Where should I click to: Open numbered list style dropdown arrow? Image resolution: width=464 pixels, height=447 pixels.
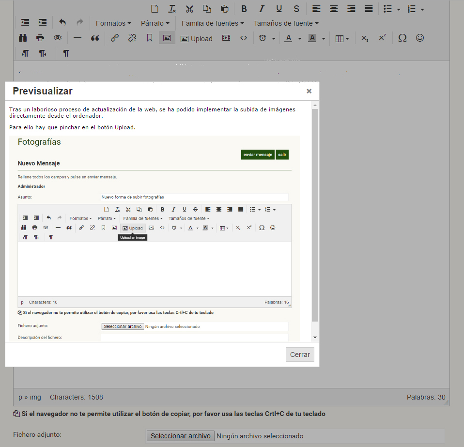point(422,10)
